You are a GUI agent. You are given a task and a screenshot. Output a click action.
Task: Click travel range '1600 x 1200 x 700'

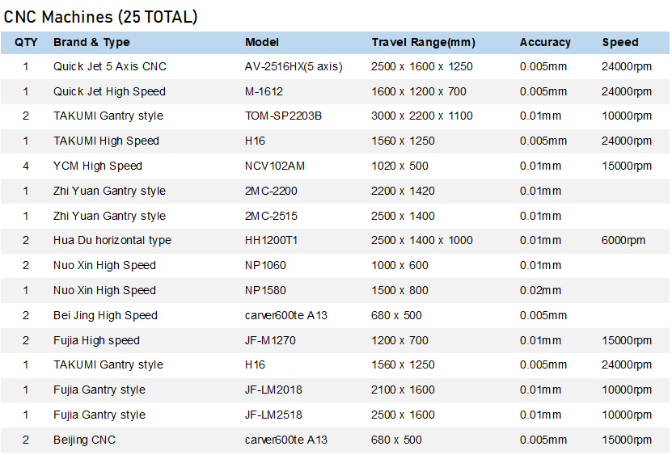click(x=418, y=91)
